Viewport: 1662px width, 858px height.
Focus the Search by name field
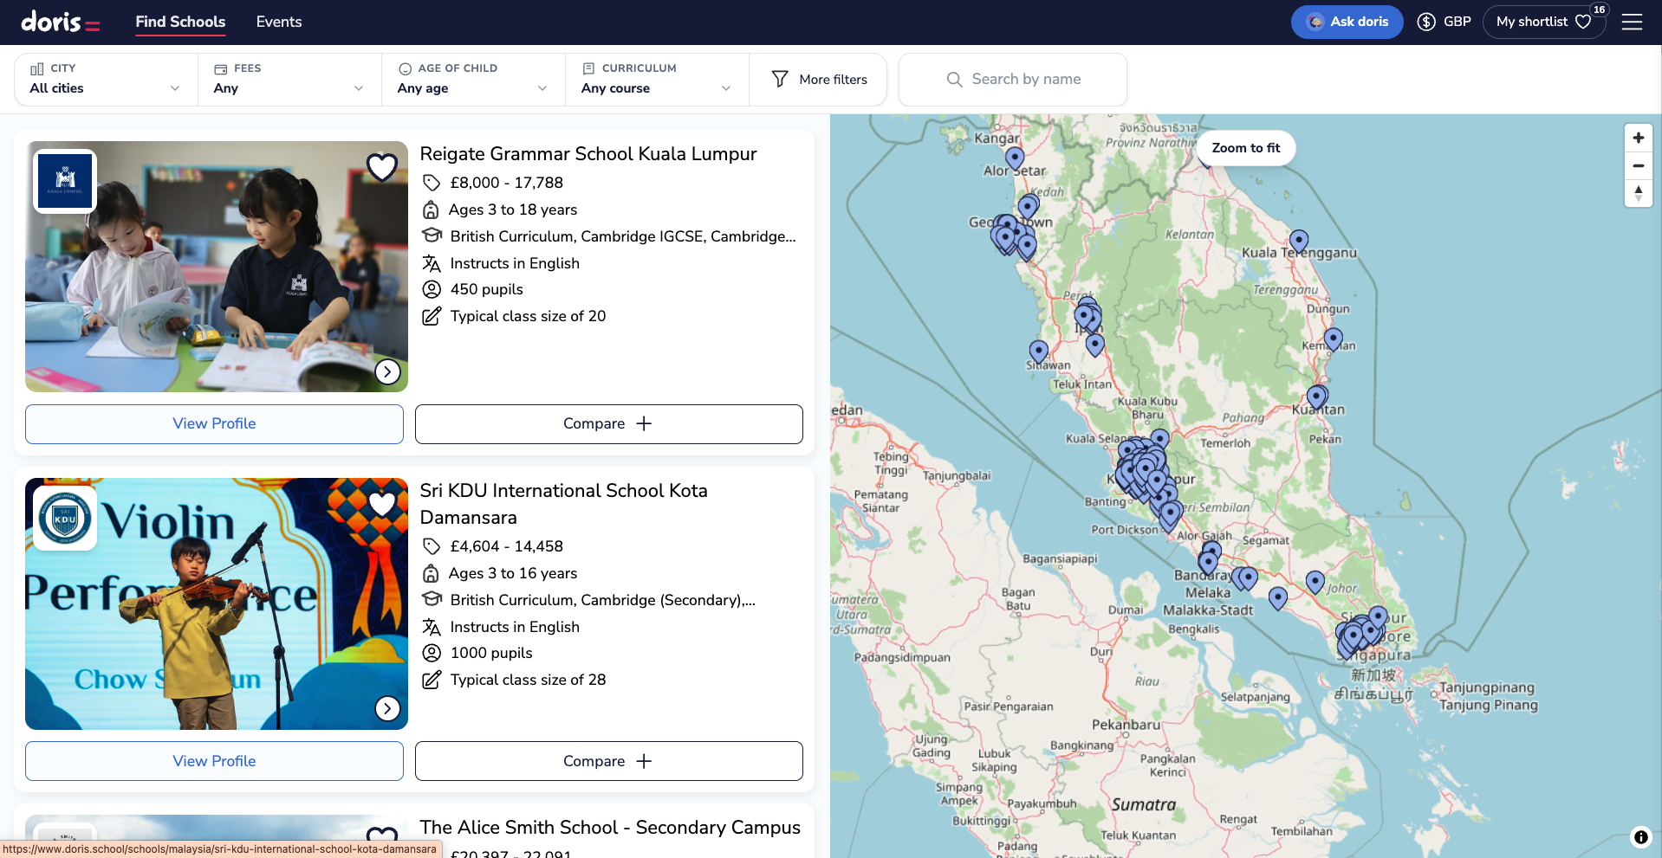(1013, 79)
